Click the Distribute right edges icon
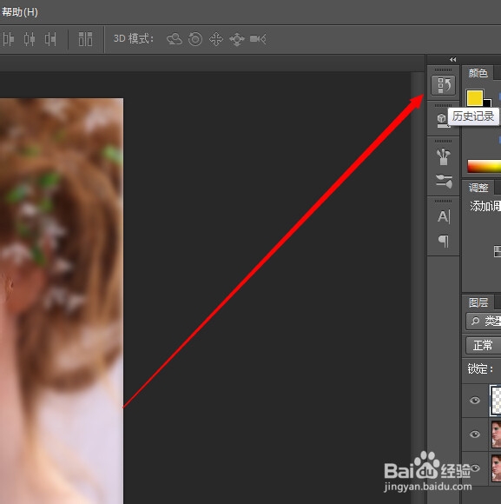Viewport: 501px width, 504px height. click(50, 39)
